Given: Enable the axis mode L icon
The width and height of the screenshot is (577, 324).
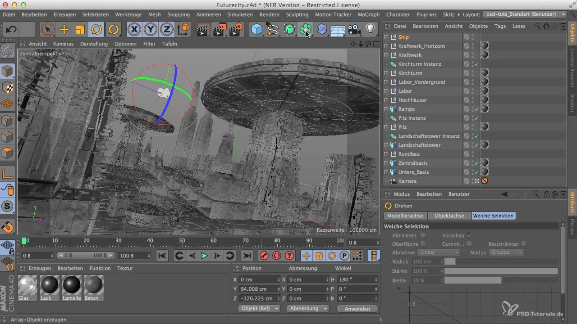Looking at the screenshot, I should (x=8, y=173).
